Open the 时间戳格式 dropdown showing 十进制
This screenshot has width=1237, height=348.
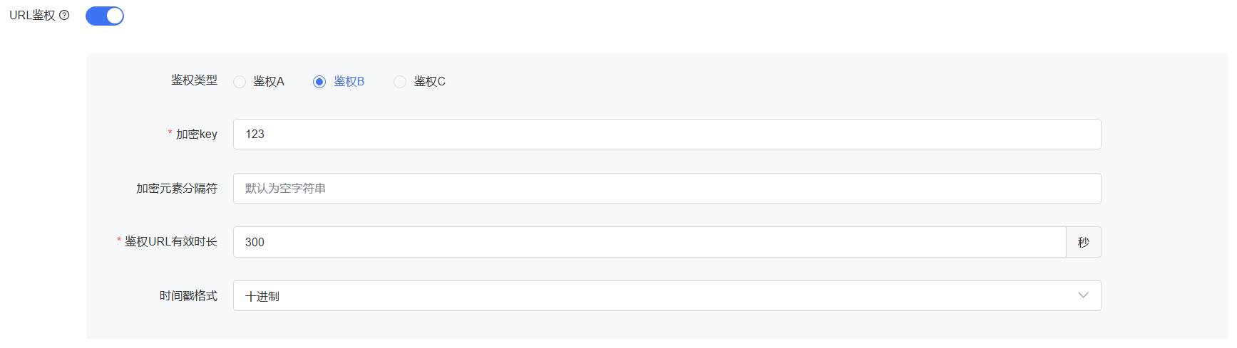tap(656, 296)
